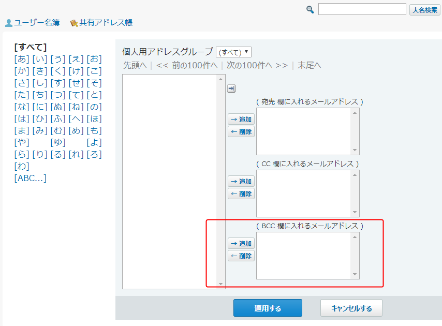Filter addresses by [す]
Screen dimensions: 442x326
pyautogui.click(x=58, y=83)
